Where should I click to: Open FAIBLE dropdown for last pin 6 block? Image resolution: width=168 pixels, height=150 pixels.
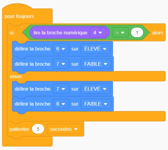96,104
